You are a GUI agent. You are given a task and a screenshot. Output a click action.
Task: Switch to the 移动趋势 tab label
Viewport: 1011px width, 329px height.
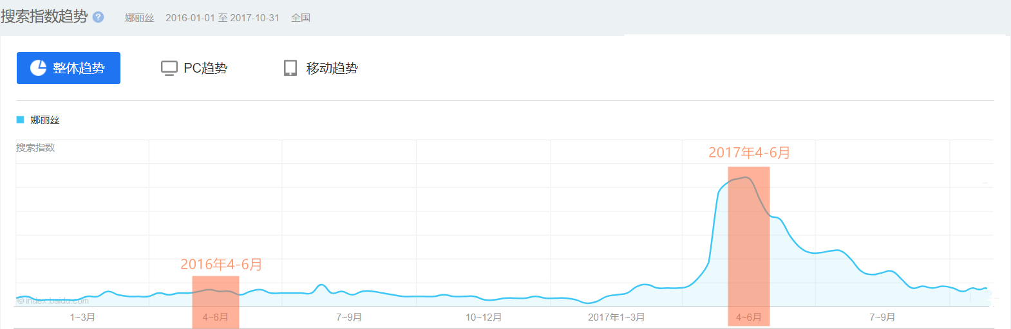(x=332, y=68)
